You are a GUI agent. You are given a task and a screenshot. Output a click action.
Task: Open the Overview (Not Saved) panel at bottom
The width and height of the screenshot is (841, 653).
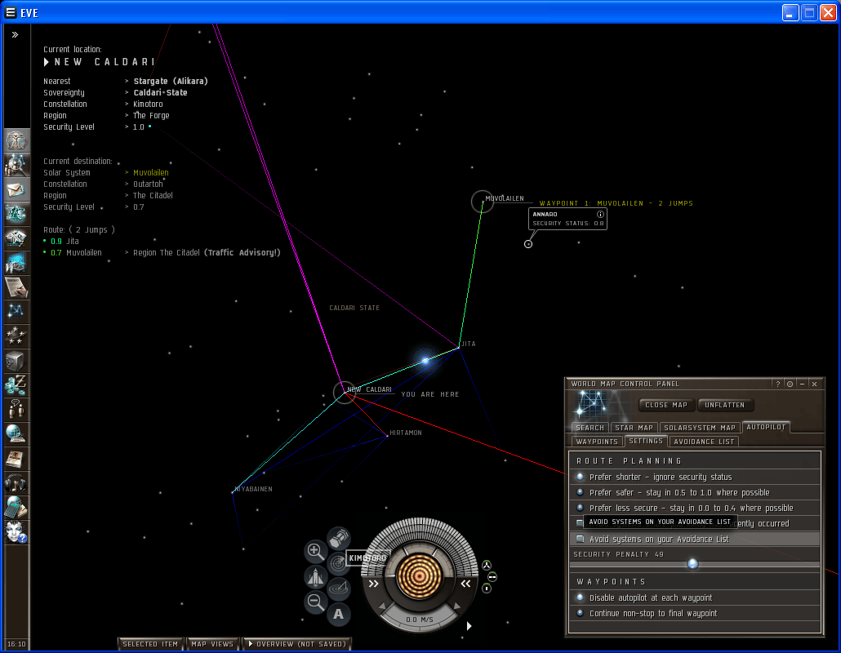[x=297, y=643]
